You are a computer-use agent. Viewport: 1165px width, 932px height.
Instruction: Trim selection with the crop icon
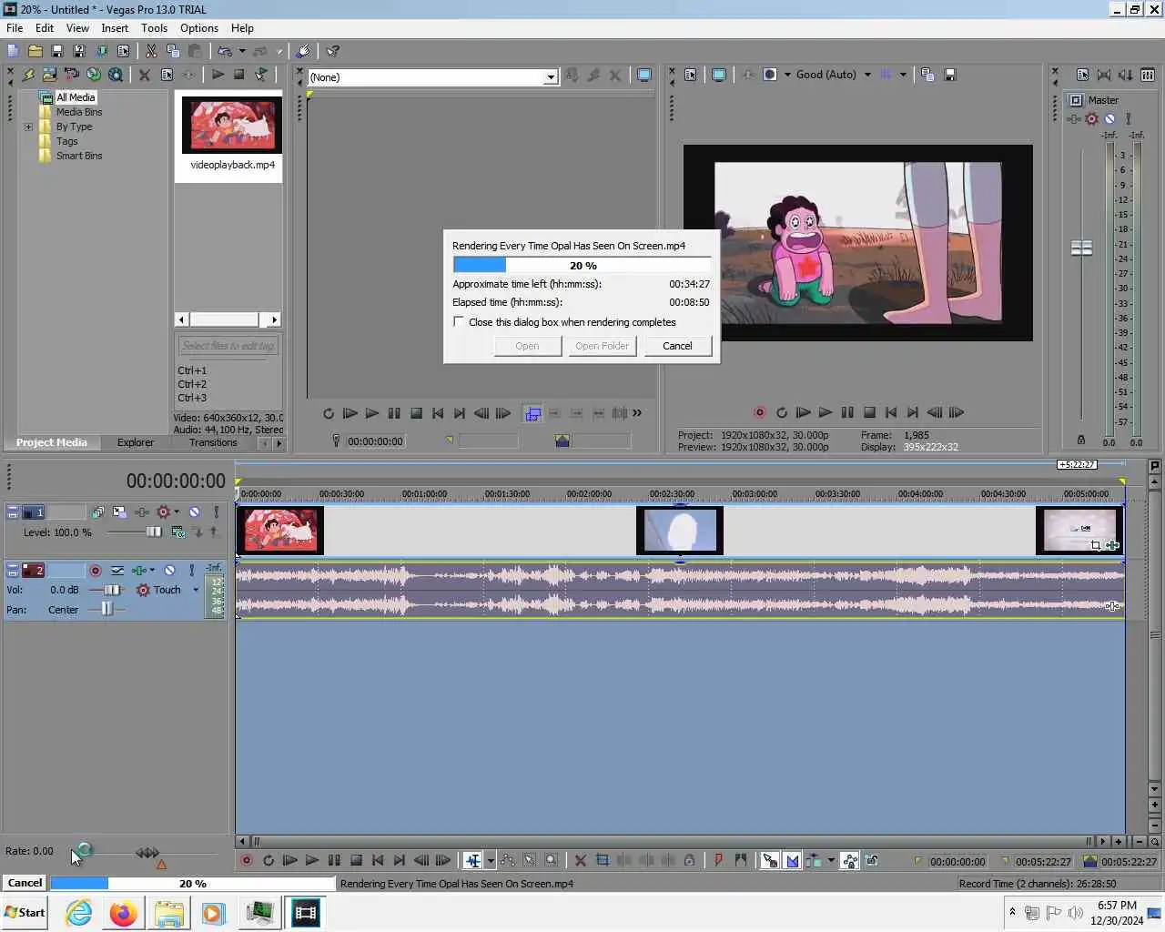(602, 860)
